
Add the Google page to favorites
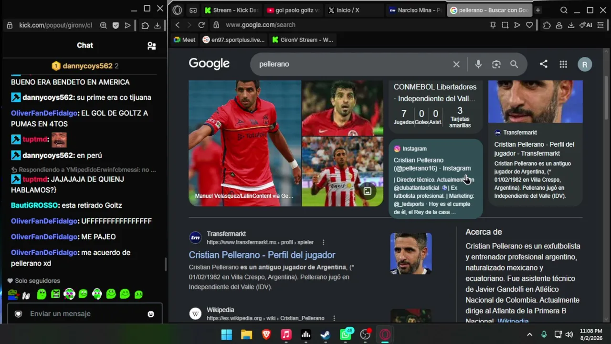click(529, 25)
